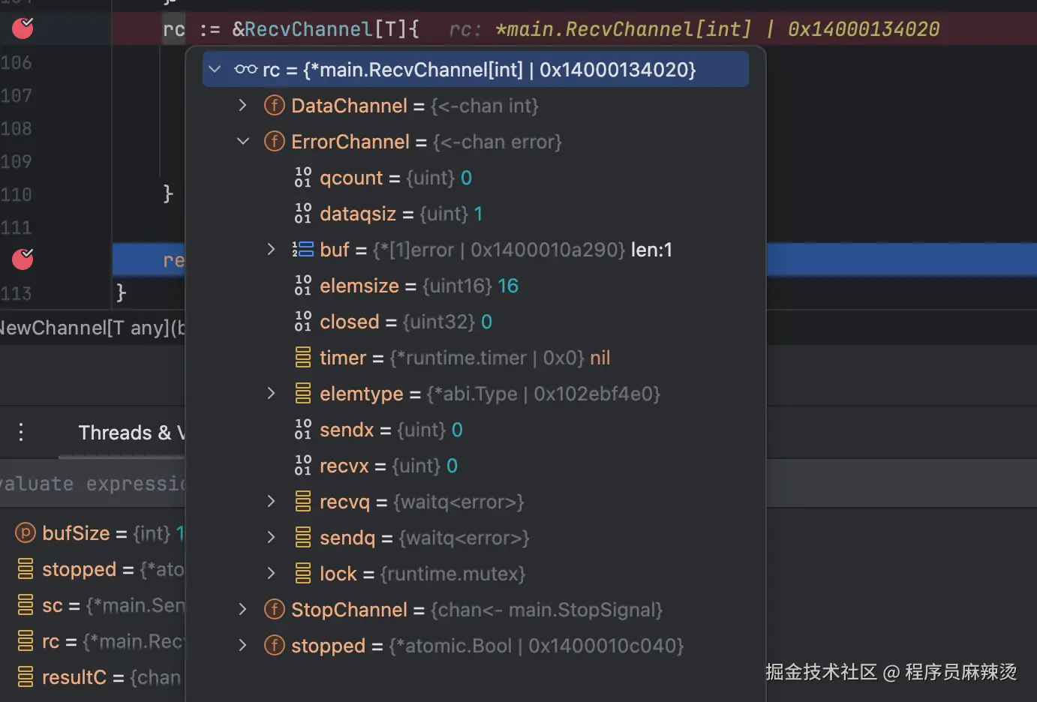This screenshot has height=702, width=1037.
Task: Click the timer struct icon
Action: tap(303, 358)
